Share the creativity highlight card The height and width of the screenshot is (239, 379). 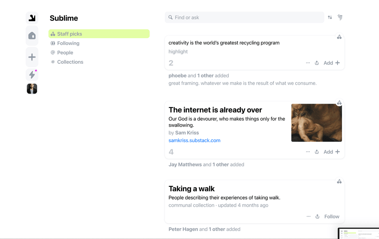point(317,63)
